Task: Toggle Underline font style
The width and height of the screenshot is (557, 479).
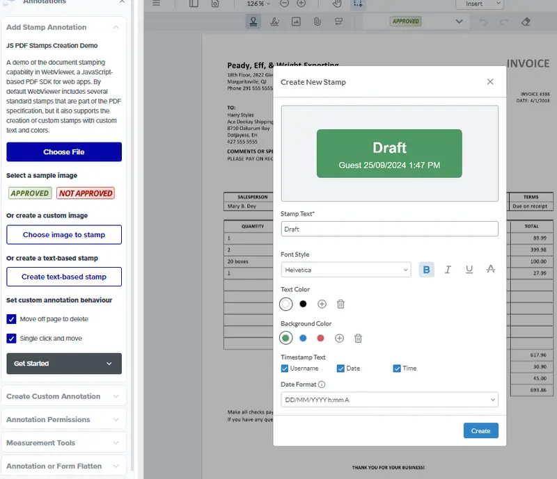Action: tap(469, 270)
